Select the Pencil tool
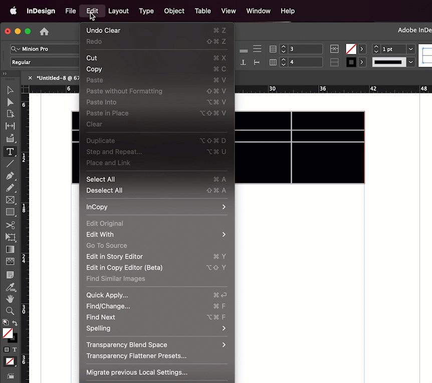The width and height of the screenshot is (432, 383). point(10,187)
